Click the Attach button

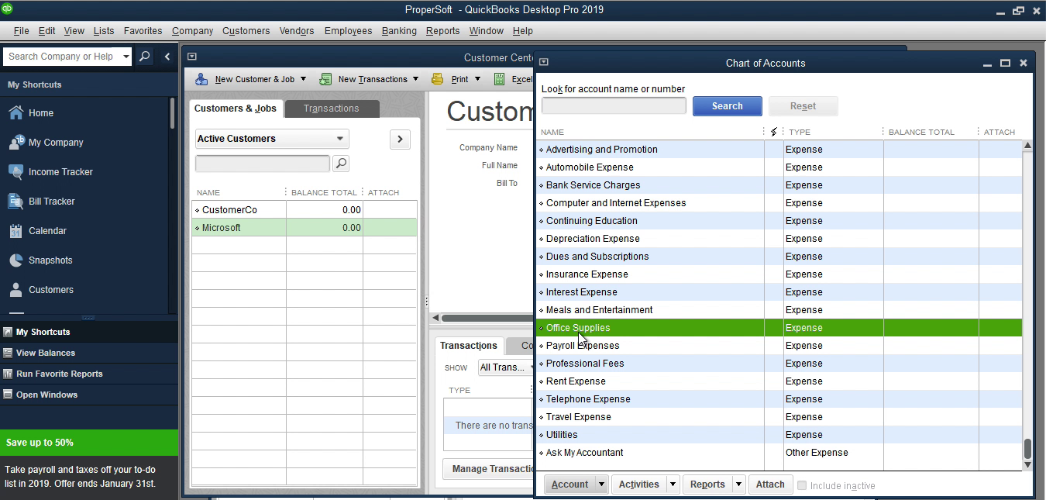point(770,484)
